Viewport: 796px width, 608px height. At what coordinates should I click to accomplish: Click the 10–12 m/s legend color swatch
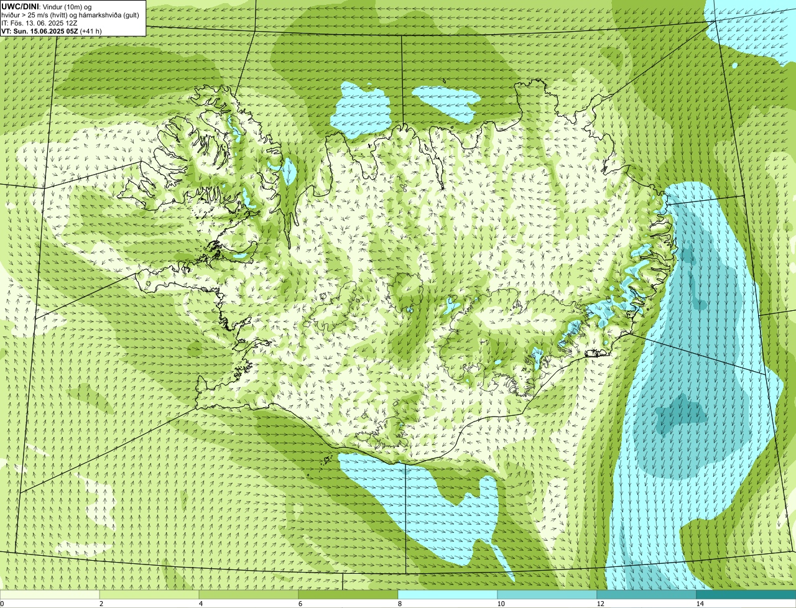[x=547, y=594]
